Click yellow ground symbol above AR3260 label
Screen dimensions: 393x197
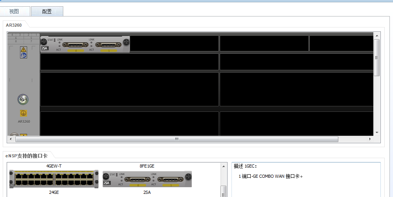[23, 113]
